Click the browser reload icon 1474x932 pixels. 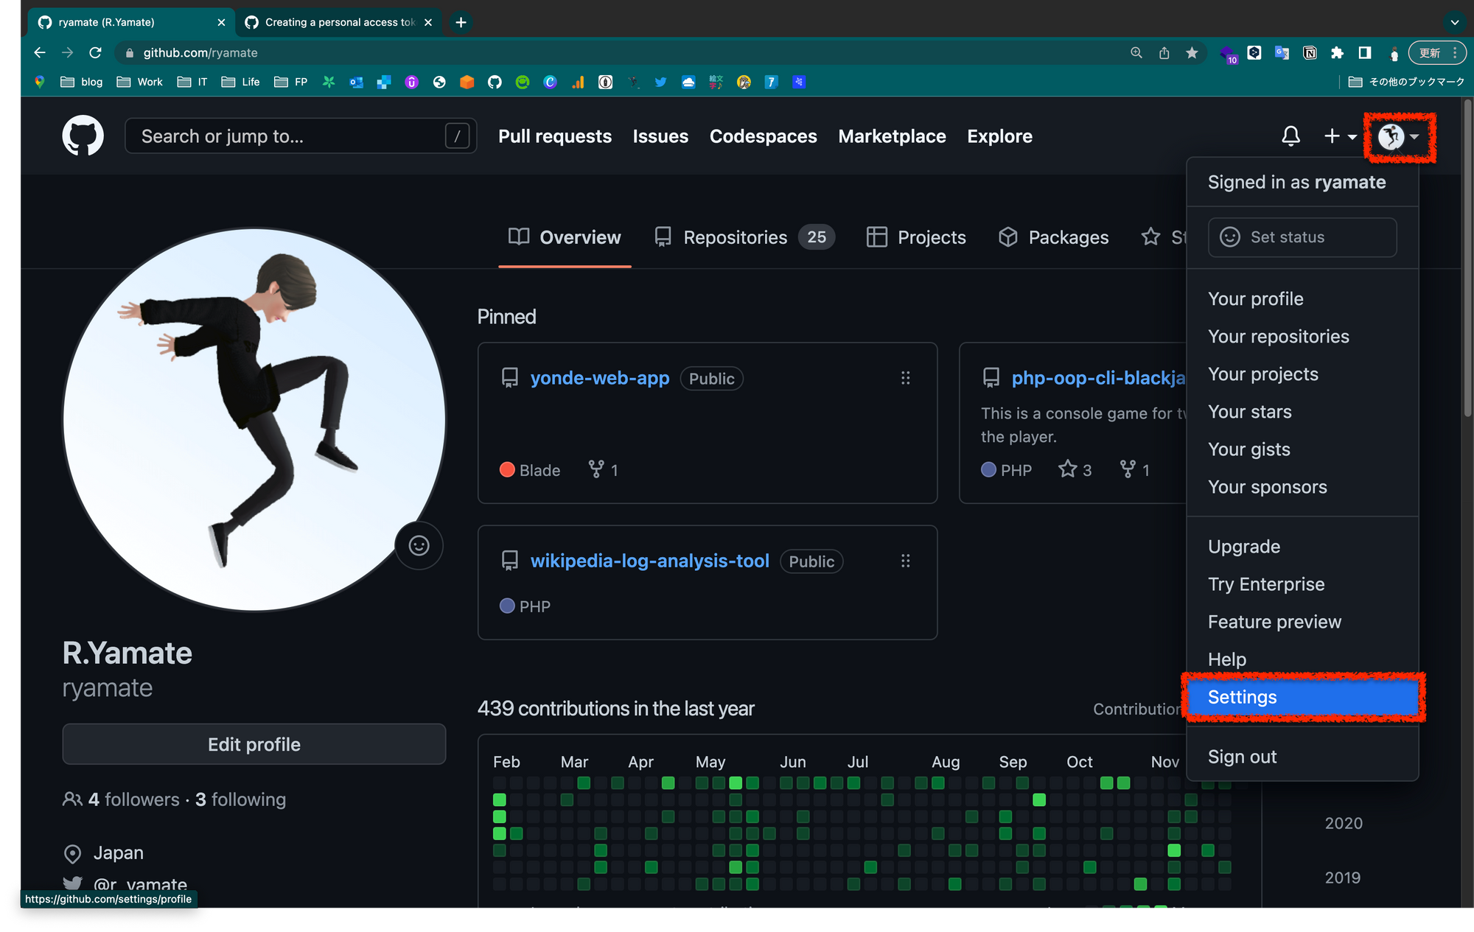95,52
